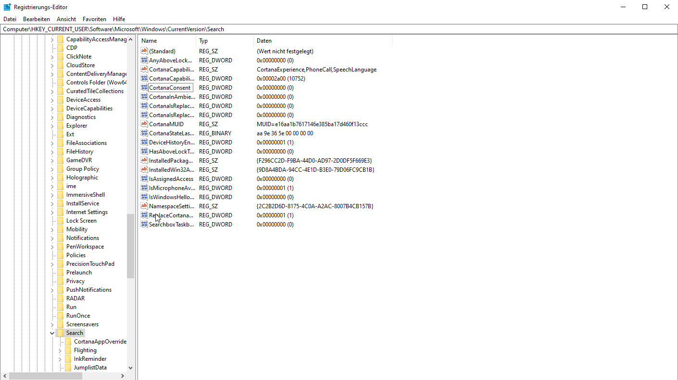This screenshot has width=678, height=380.
Task: Open the Datei menu
Action: [x=10, y=19]
